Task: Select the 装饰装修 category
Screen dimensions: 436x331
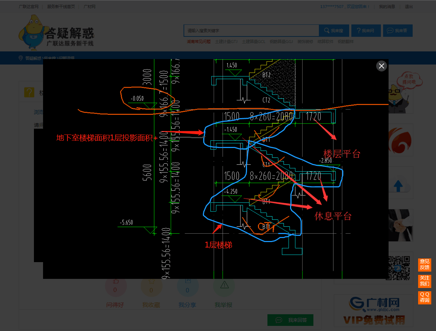Action: click(305, 42)
